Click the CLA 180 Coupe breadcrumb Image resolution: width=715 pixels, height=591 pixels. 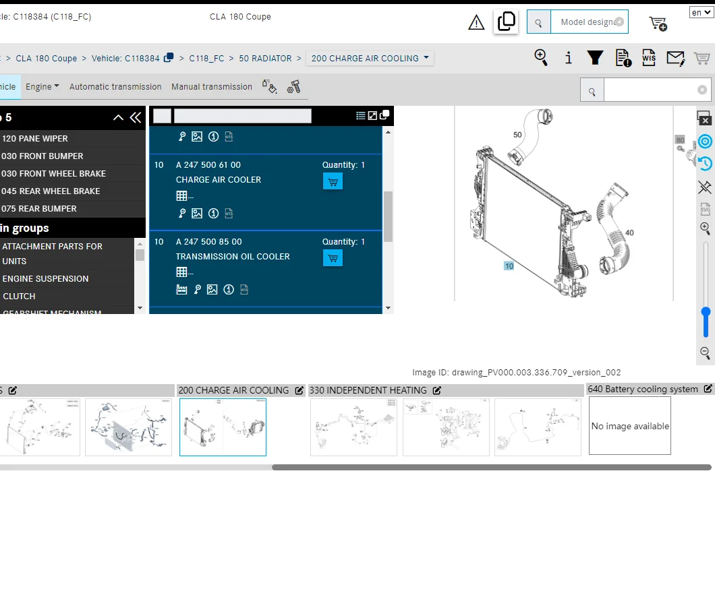[x=47, y=59]
